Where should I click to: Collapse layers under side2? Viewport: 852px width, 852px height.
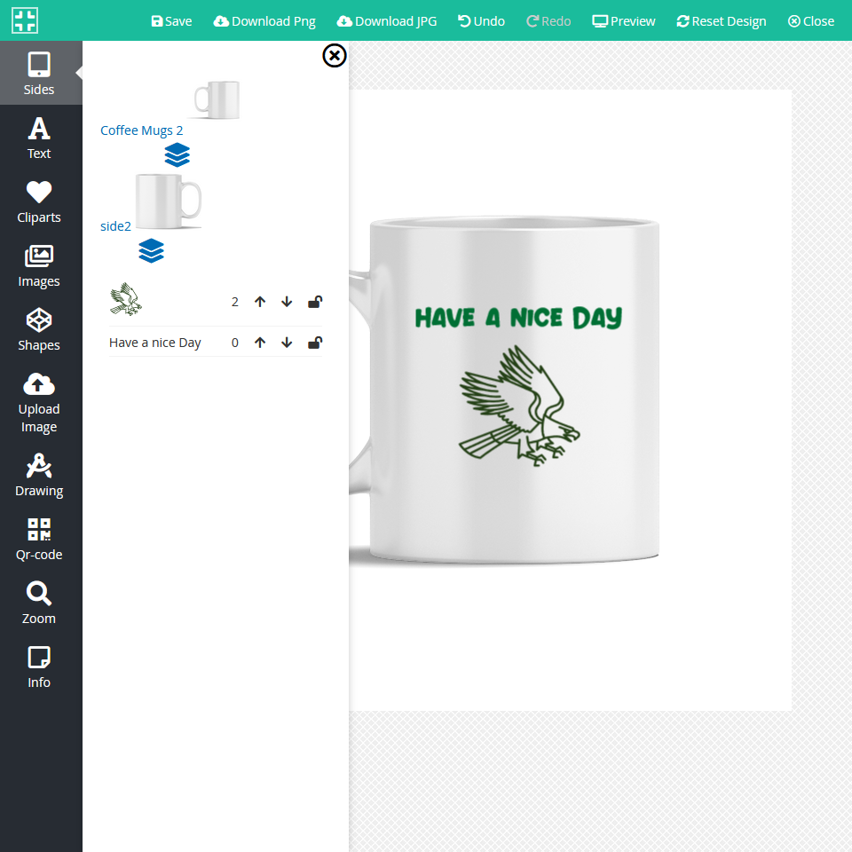point(152,251)
